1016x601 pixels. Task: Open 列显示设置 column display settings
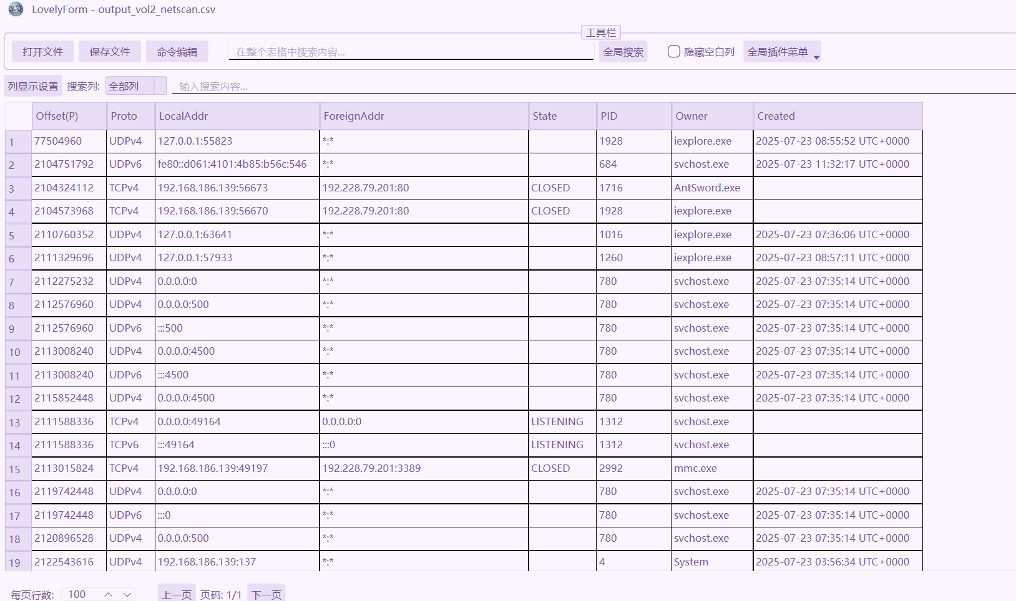tap(33, 86)
